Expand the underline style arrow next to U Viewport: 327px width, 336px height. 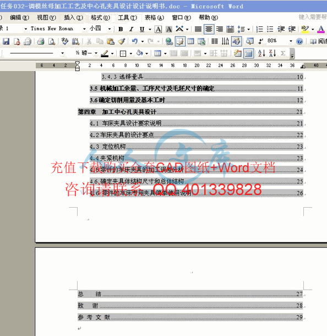click(150, 29)
